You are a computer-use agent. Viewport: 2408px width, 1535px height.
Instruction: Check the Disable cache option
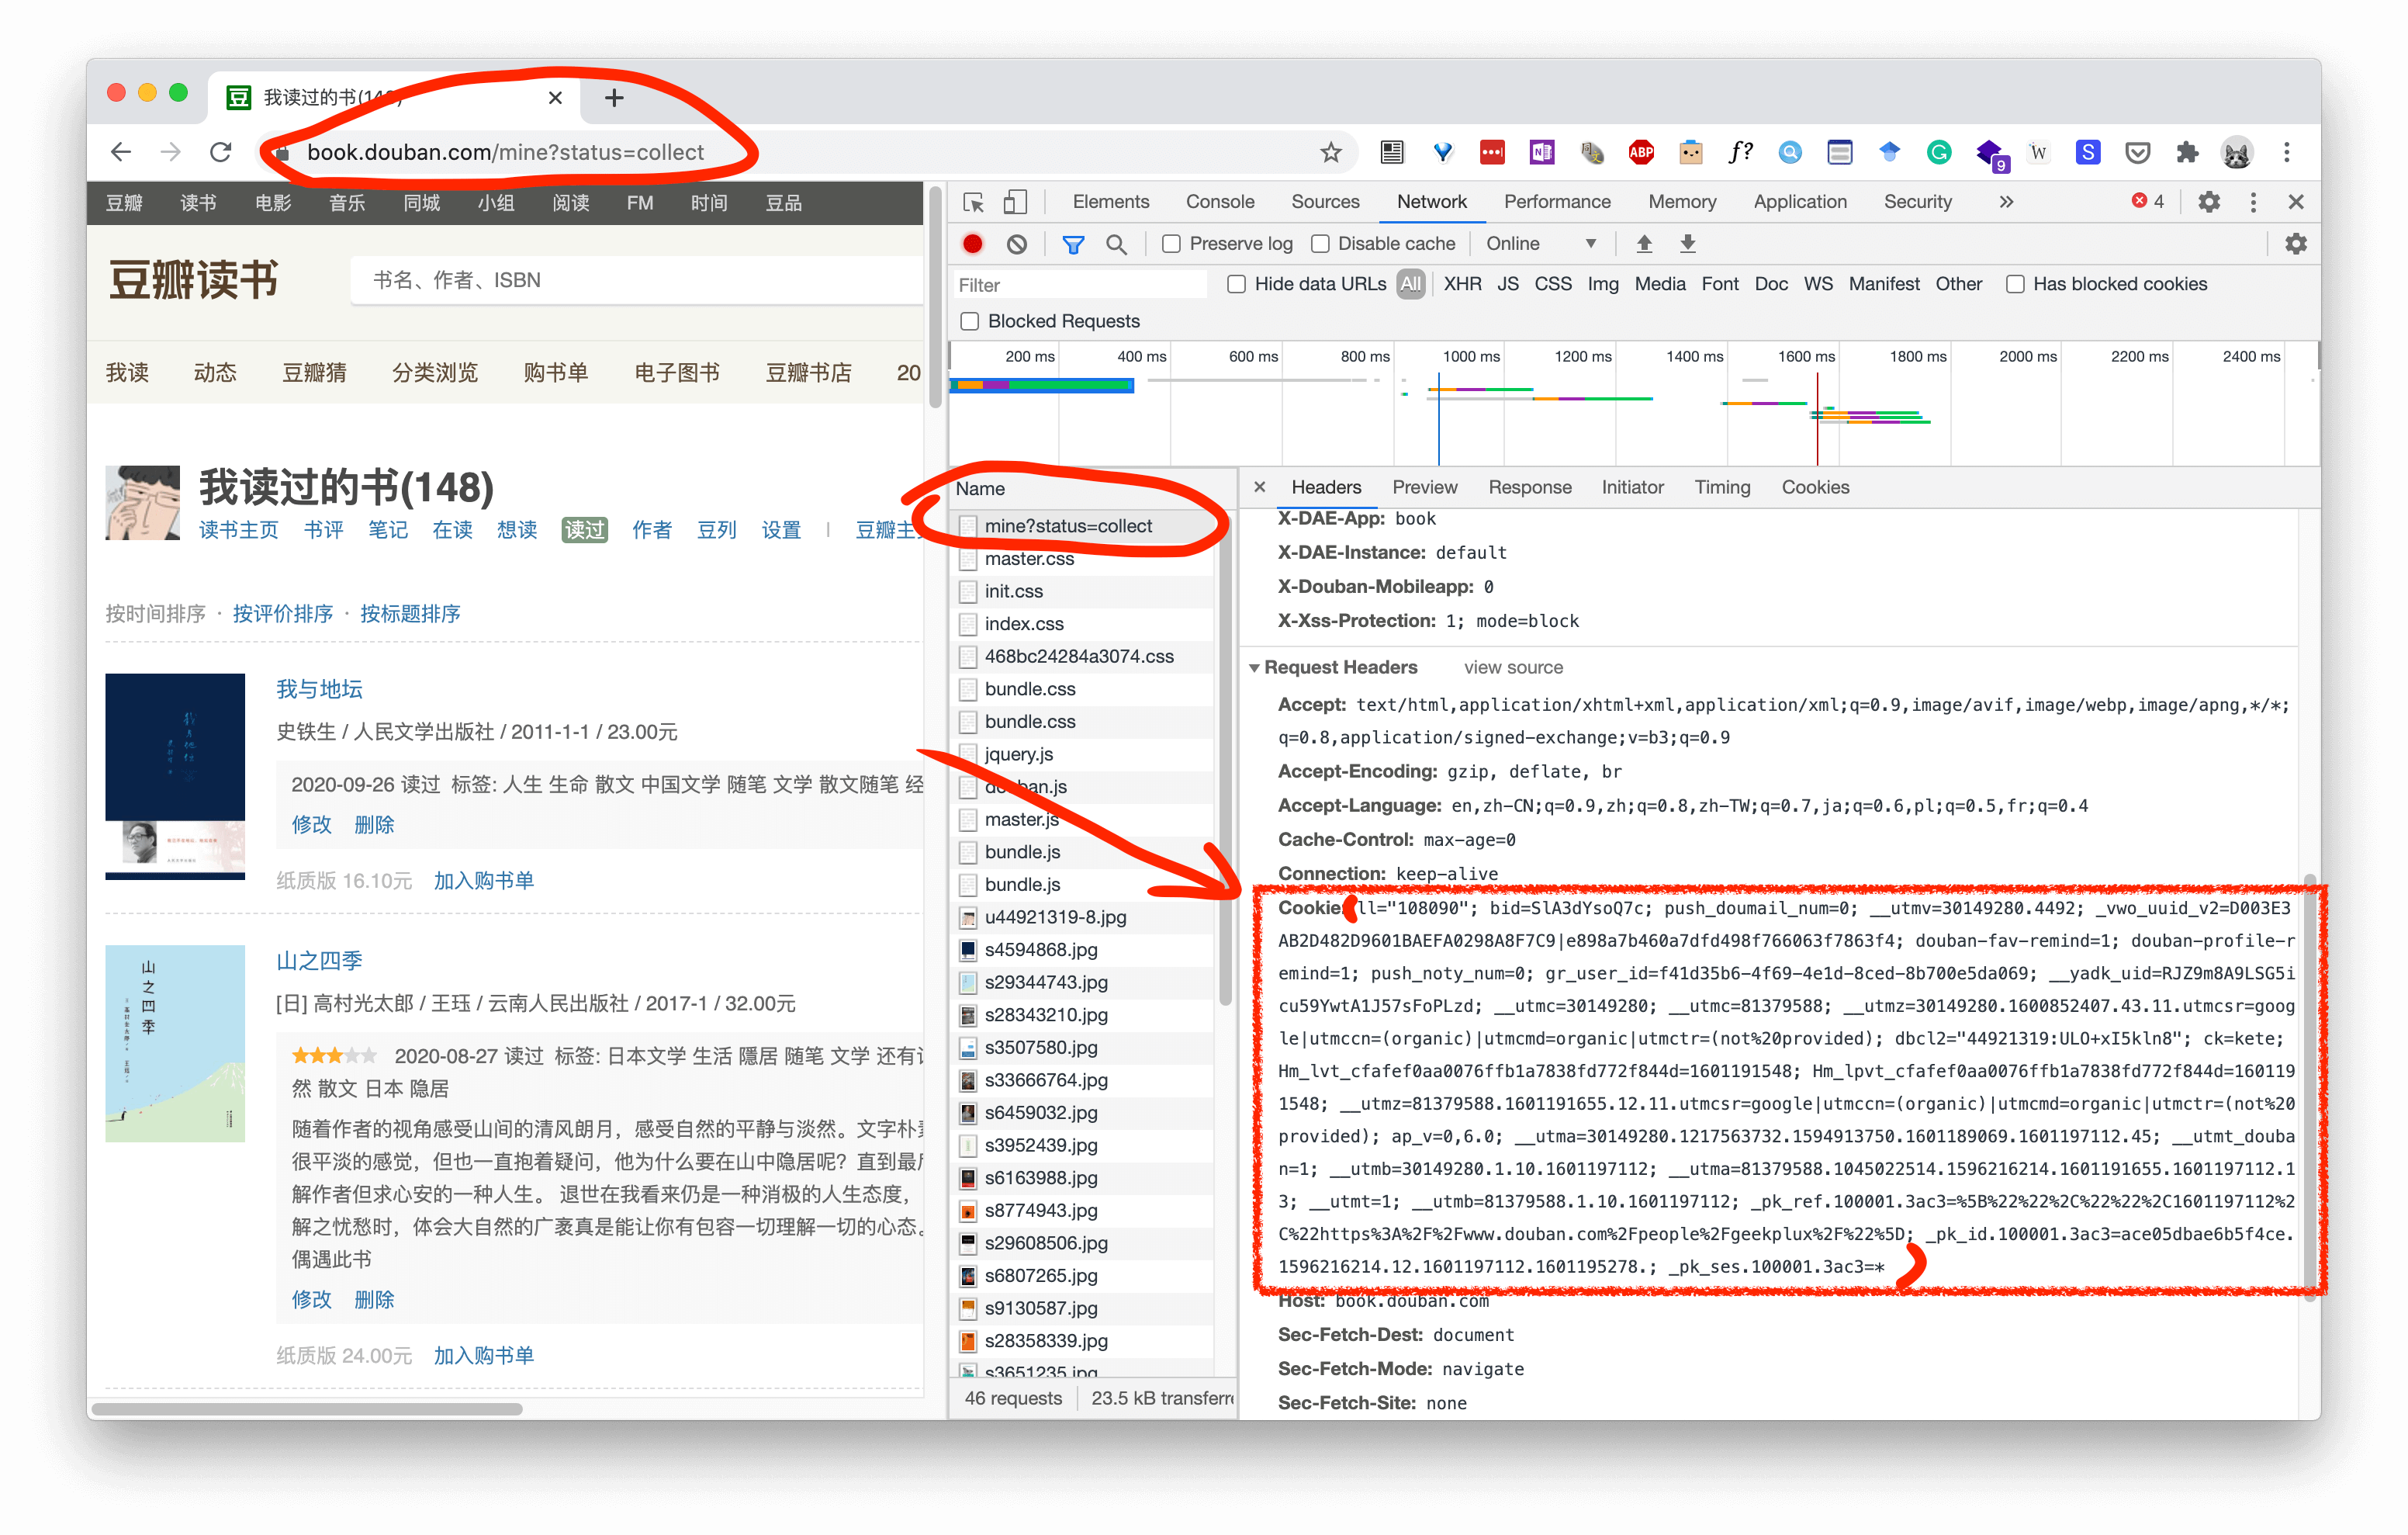click(1320, 243)
